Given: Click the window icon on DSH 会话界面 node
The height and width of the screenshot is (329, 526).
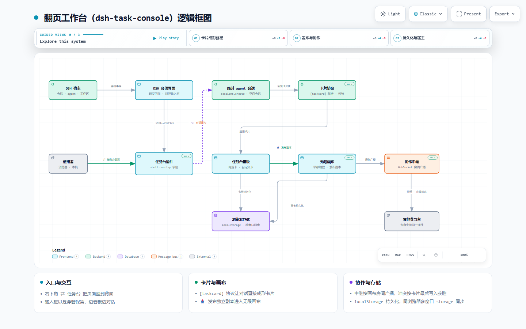Looking at the screenshot, I should pos(139,84).
